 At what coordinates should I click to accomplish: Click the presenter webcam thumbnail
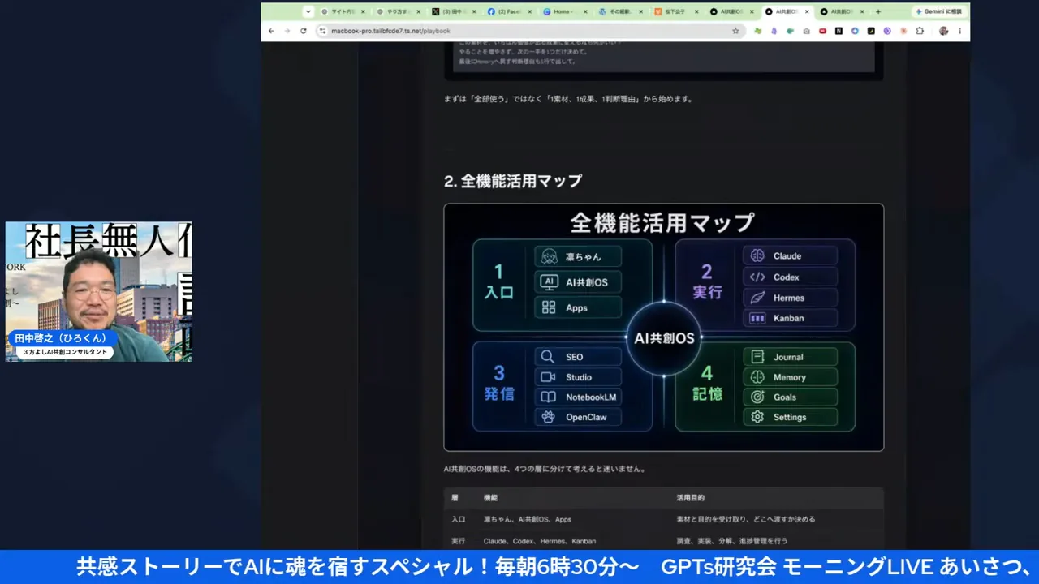pyautogui.click(x=99, y=292)
